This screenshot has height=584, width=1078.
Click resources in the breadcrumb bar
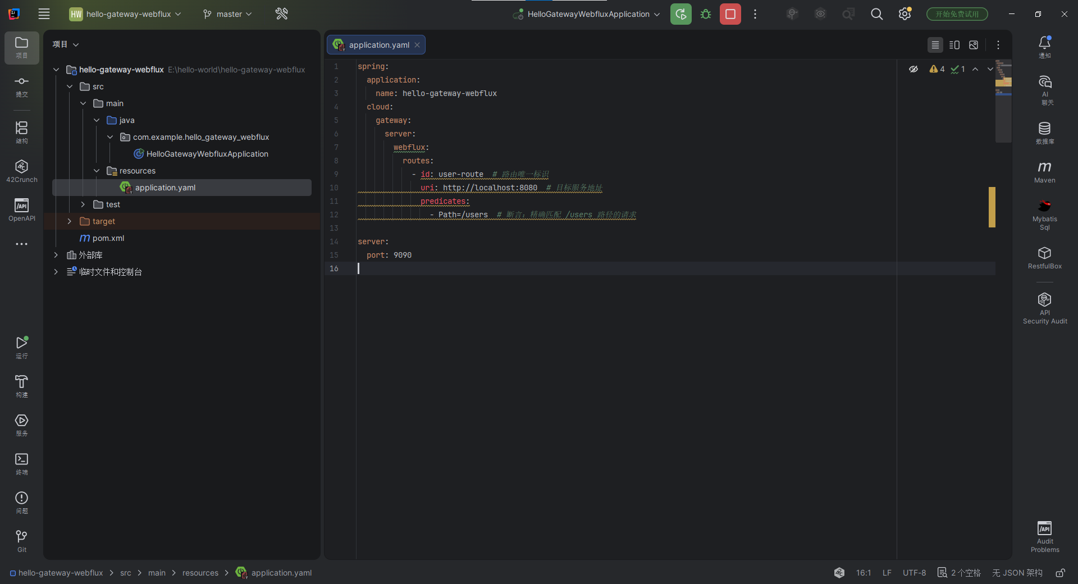click(x=200, y=573)
